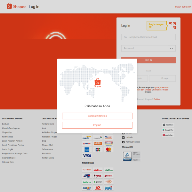Choose Bahasa Indonesia in language dialog

97,116
